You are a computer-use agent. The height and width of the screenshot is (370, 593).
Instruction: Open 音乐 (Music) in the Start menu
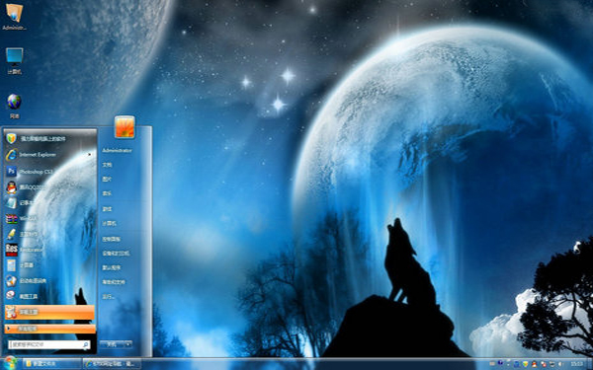pos(108,193)
